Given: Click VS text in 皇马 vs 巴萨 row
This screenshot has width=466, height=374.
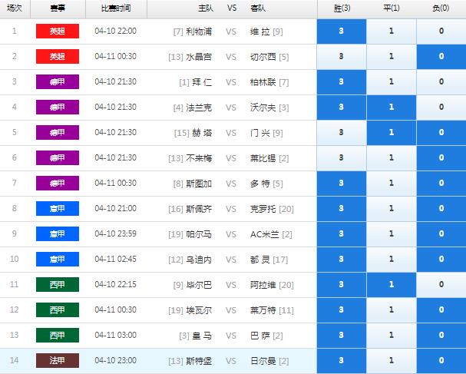Looking at the screenshot, I should click(x=231, y=336).
